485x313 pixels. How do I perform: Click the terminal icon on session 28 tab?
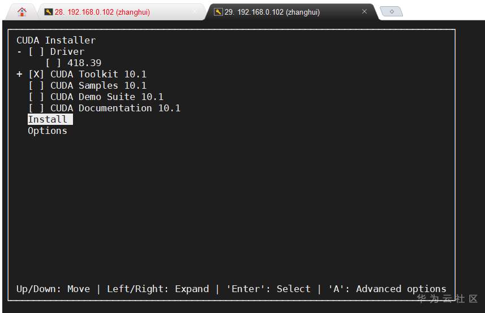pos(48,12)
